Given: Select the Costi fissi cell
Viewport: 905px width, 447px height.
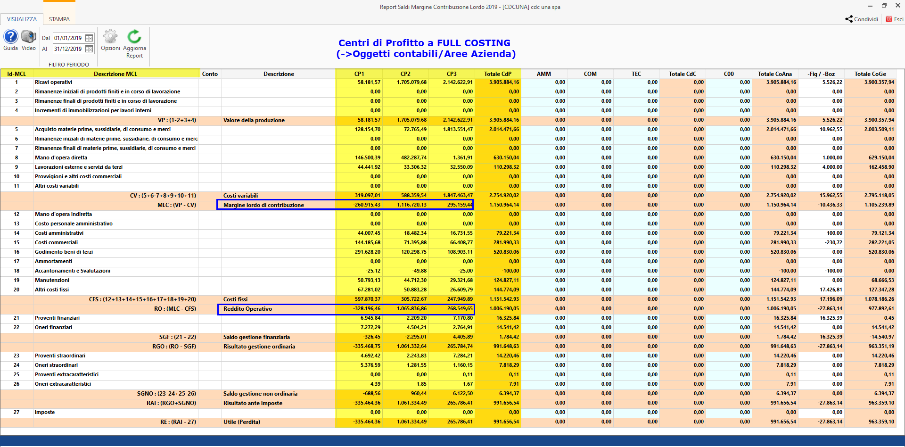Looking at the screenshot, I should click(279, 299).
